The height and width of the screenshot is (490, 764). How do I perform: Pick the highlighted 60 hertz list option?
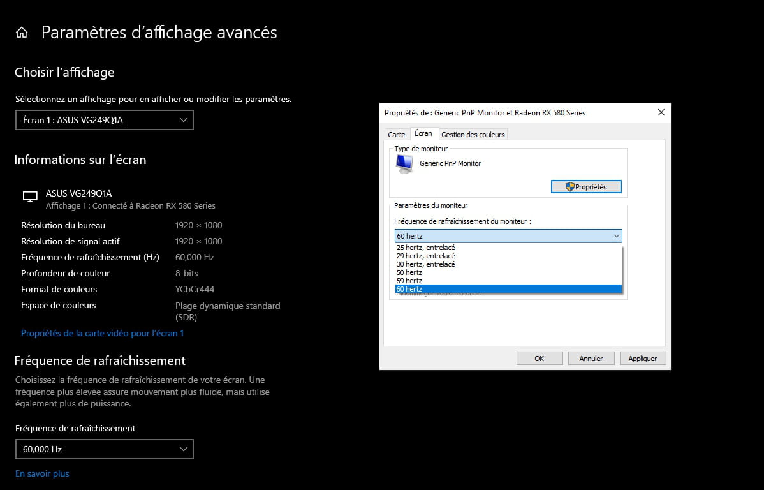coord(508,289)
